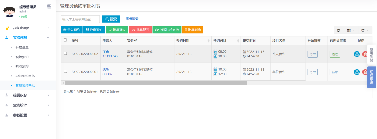
Task: Check the row checkbox for SYKF2022000002
Action: click(65, 54)
